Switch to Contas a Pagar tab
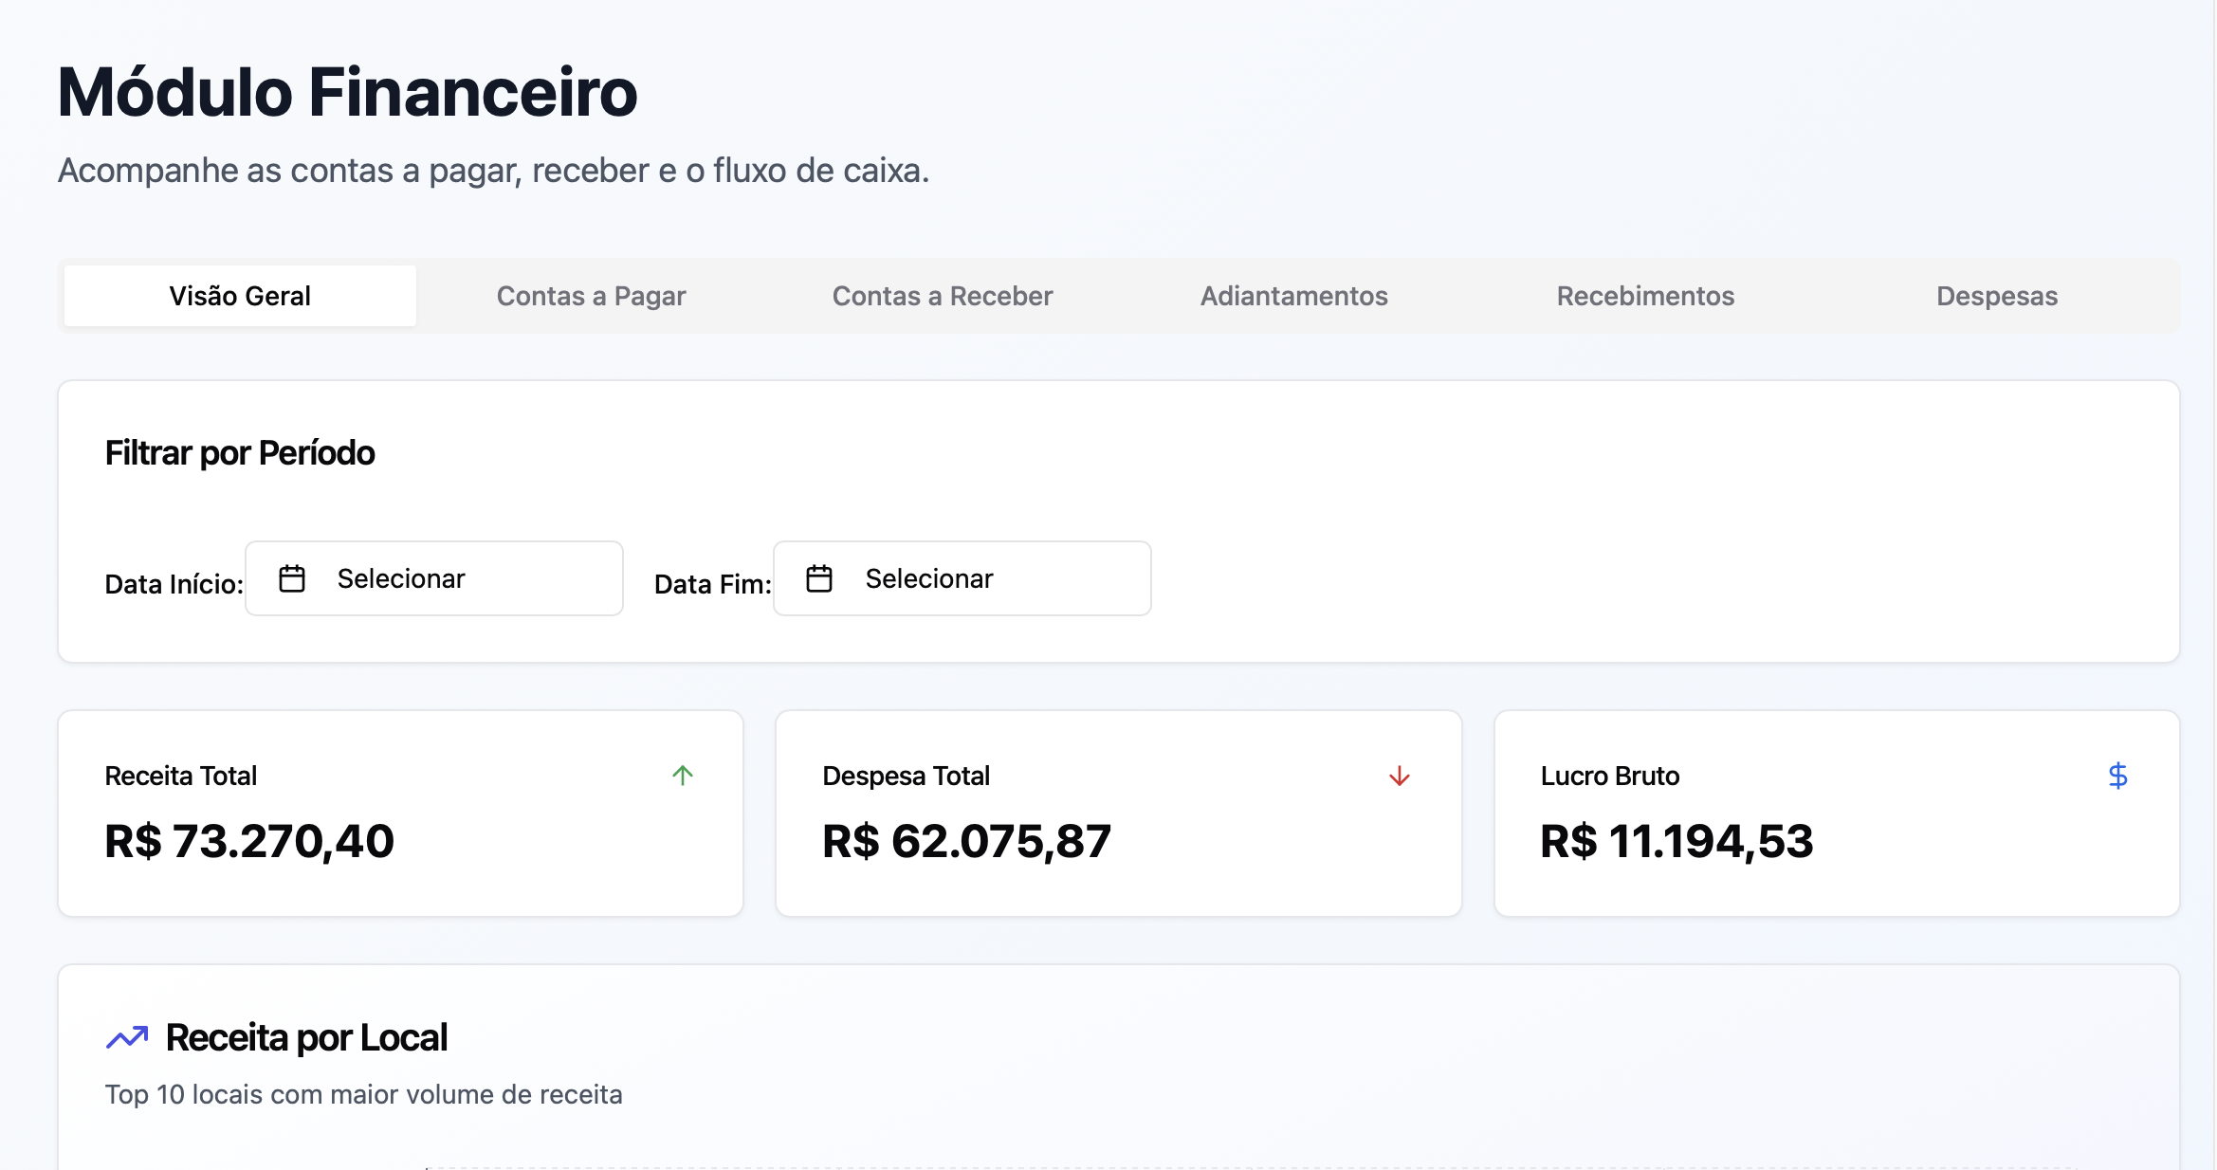The height and width of the screenshot is (1170, 2217). pyautogui.click(x=591, y=296)
